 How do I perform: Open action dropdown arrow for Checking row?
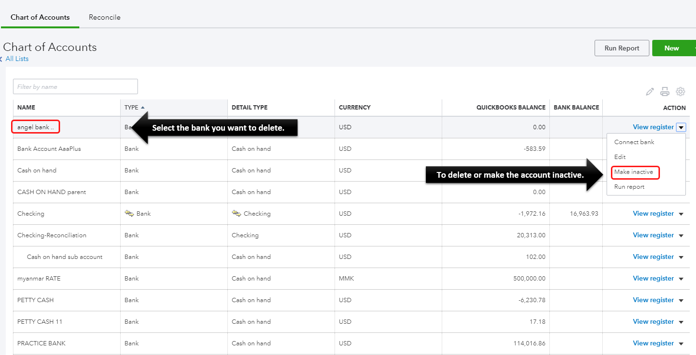[681, 214]
